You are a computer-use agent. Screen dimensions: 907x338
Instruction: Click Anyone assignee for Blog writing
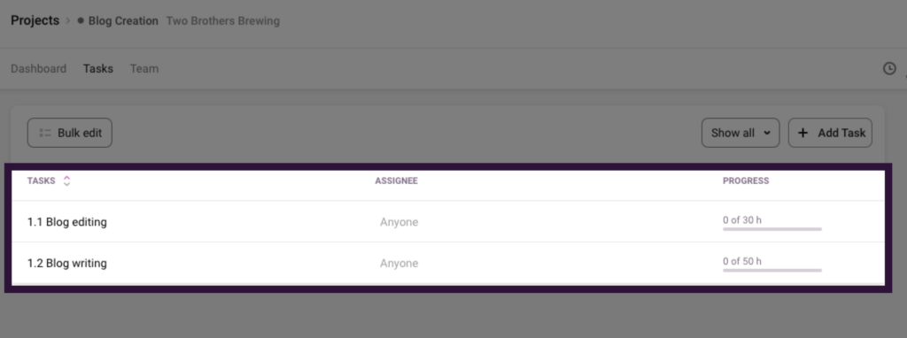399,264
